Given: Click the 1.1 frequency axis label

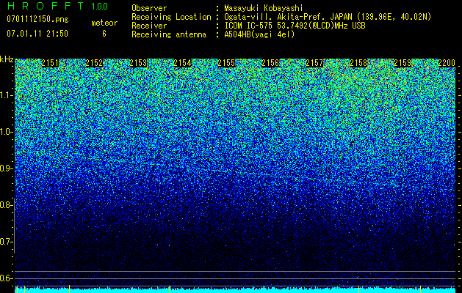Looking at the screenshot, I should (x=7, y=96).
